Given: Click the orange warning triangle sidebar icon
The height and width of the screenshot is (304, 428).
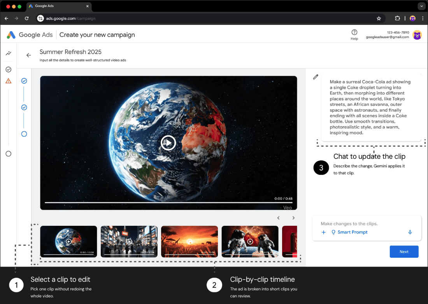Looking at the screenshot, I should pos(9,81).
